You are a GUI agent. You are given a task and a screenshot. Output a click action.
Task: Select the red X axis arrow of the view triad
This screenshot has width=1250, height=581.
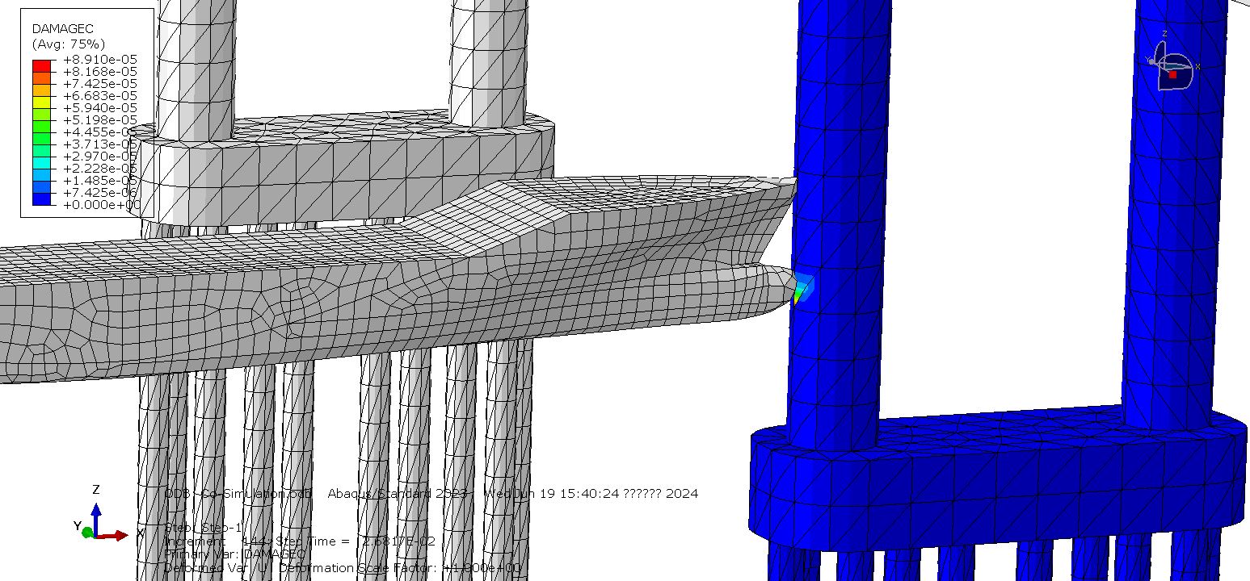[x=112, y=535]
